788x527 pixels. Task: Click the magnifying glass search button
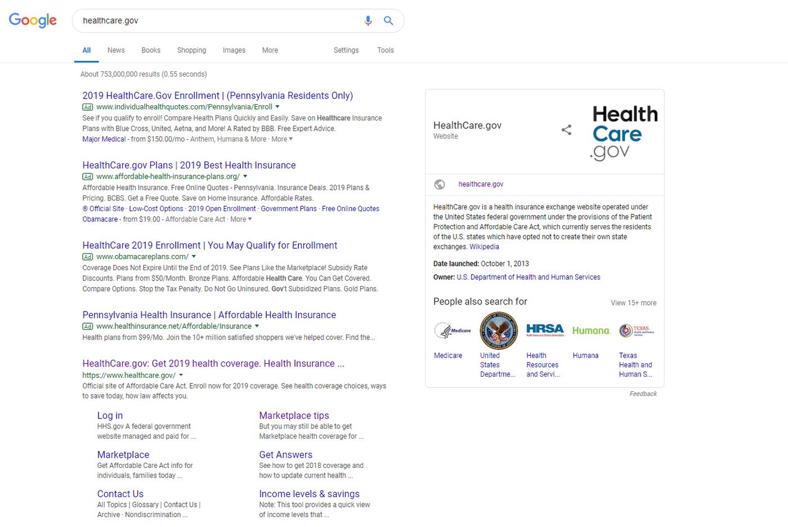click(x=388, y=21)
